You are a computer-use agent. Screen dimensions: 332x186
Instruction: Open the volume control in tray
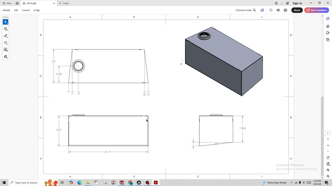[x=304, y=183]
